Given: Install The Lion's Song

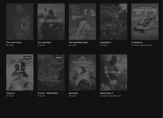Looking at the screenshot, I should (10, 45).
